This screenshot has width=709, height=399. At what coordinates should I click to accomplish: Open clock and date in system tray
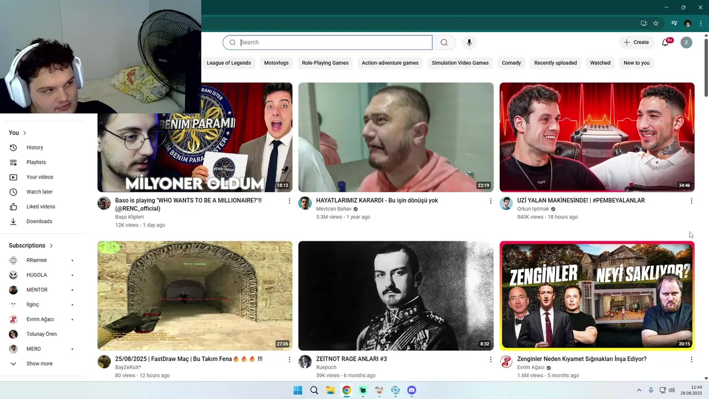pos(691,390)
